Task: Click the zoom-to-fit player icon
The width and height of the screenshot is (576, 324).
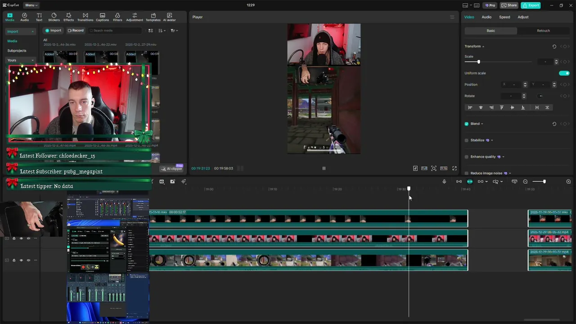Action: tap(434, 168)
